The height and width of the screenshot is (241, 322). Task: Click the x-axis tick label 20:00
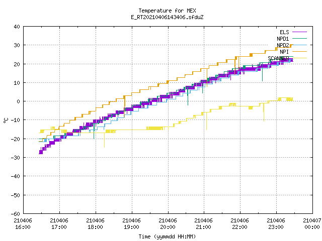pyautogui.click(x=168, y=227)
